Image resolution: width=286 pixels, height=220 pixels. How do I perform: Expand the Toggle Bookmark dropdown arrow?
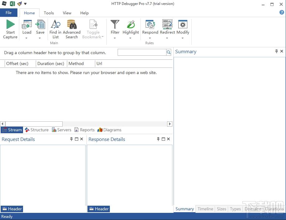[x=102, y=37]
